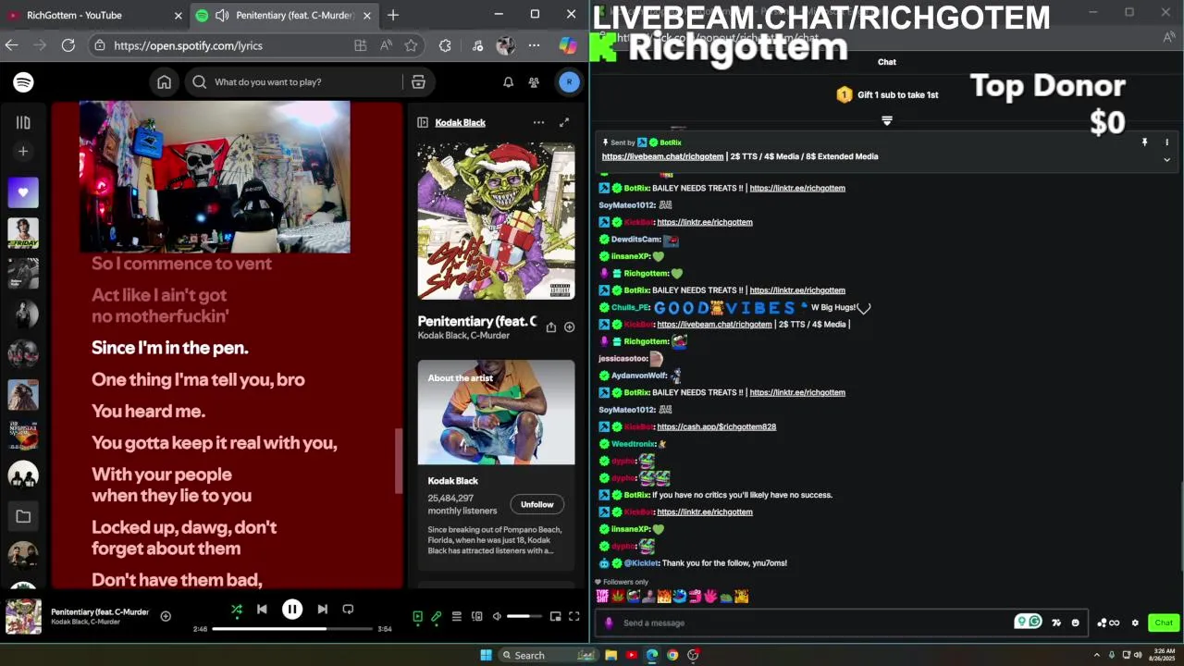Go back in the browser

pyautogui.click(x=12, y=45)
